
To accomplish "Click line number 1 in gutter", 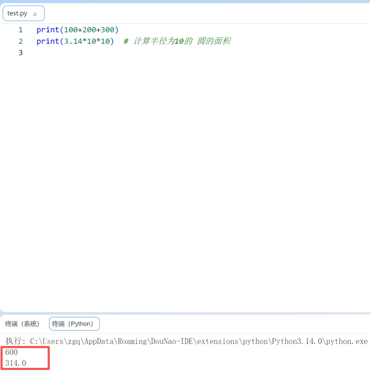I will coord(21,30).
